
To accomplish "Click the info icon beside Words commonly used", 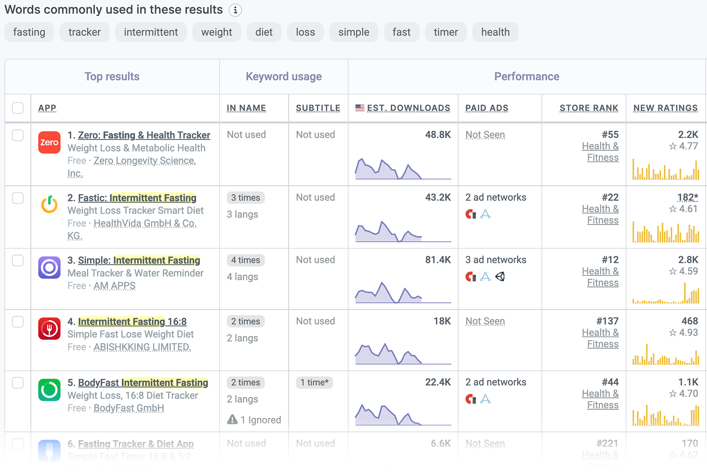I will 235,10.
